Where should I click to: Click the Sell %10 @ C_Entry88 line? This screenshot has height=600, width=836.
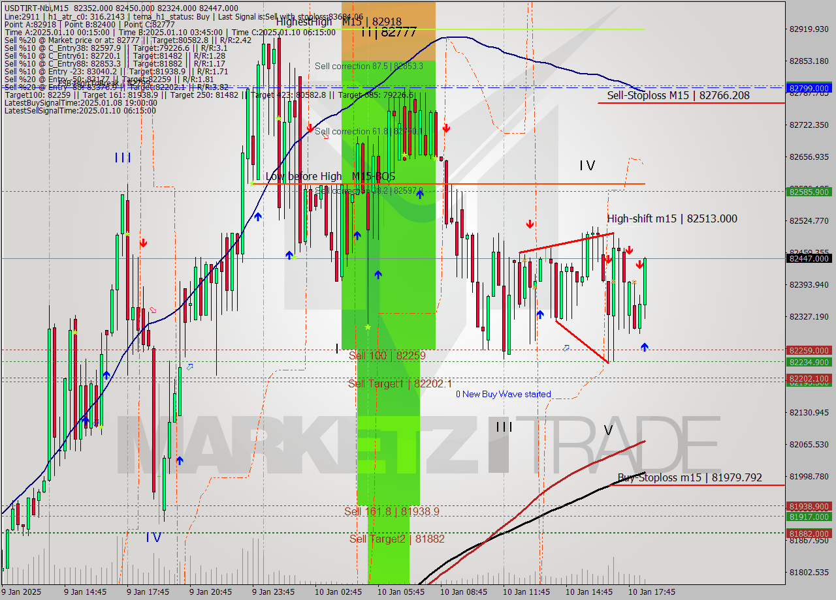tap(114, 63)
